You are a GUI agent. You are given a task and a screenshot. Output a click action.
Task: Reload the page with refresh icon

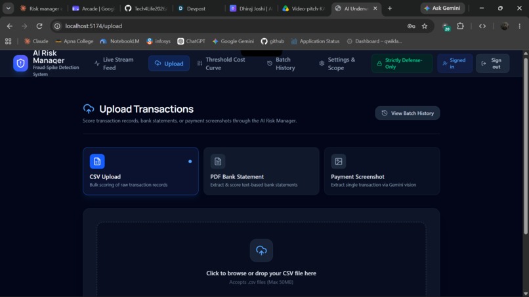point(39,26)
